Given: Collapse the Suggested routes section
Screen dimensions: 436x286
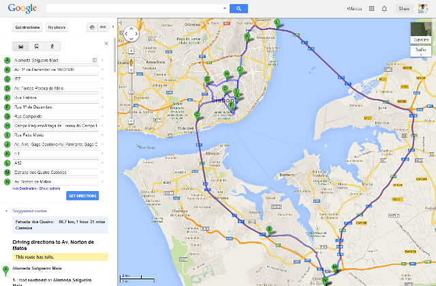Looking at the screenshot, I should coord(6,211).
